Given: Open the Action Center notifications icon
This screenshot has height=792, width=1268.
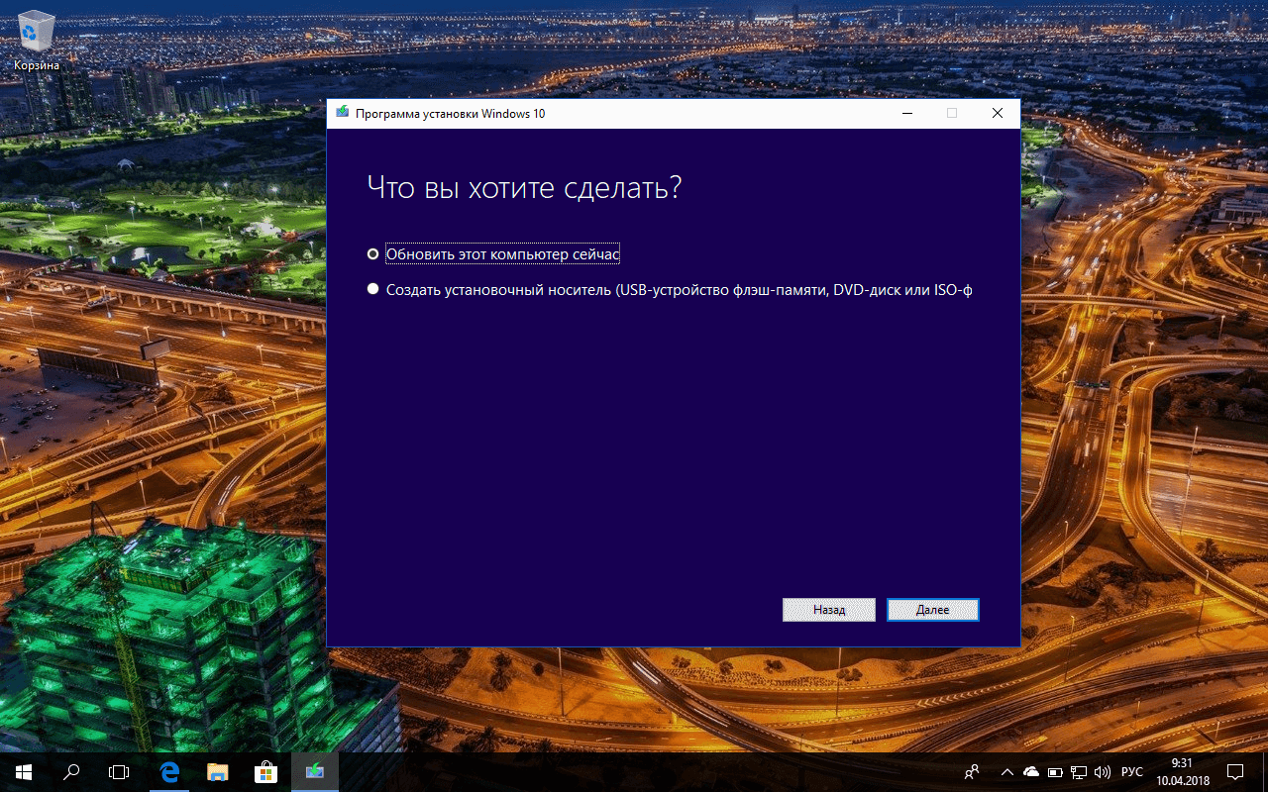Looking at the screenshot, I should coord(1235,772).
